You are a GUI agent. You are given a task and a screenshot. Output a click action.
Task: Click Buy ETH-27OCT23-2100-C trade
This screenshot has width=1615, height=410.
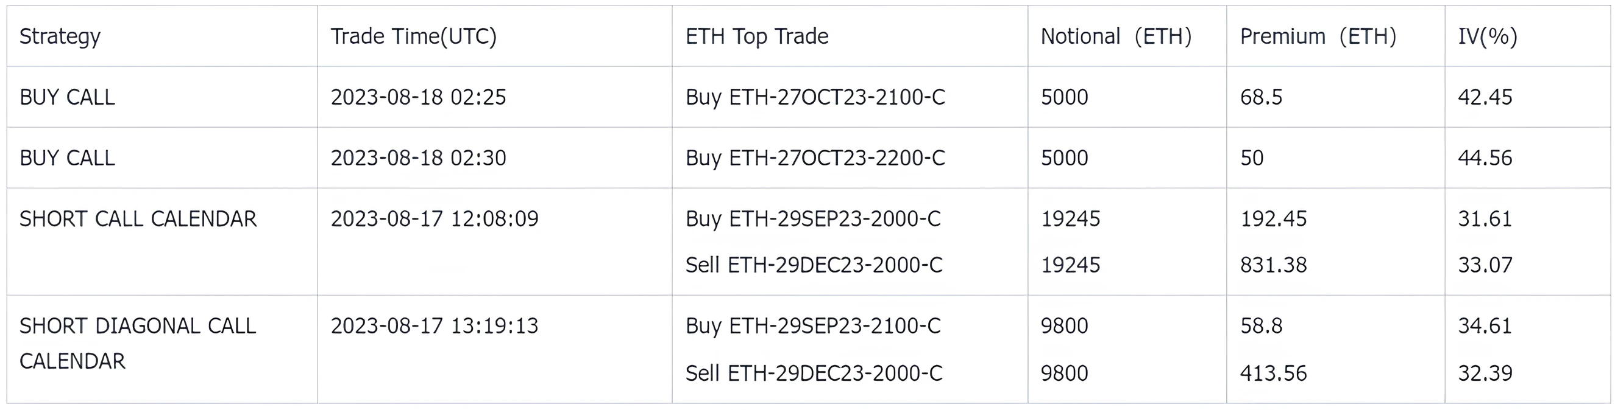point(815,97)
